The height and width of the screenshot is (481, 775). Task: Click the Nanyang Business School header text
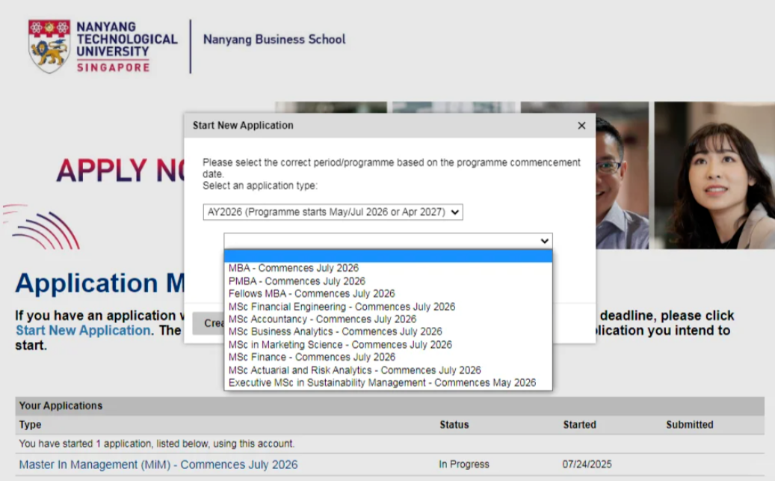click(x=274, y=40)
